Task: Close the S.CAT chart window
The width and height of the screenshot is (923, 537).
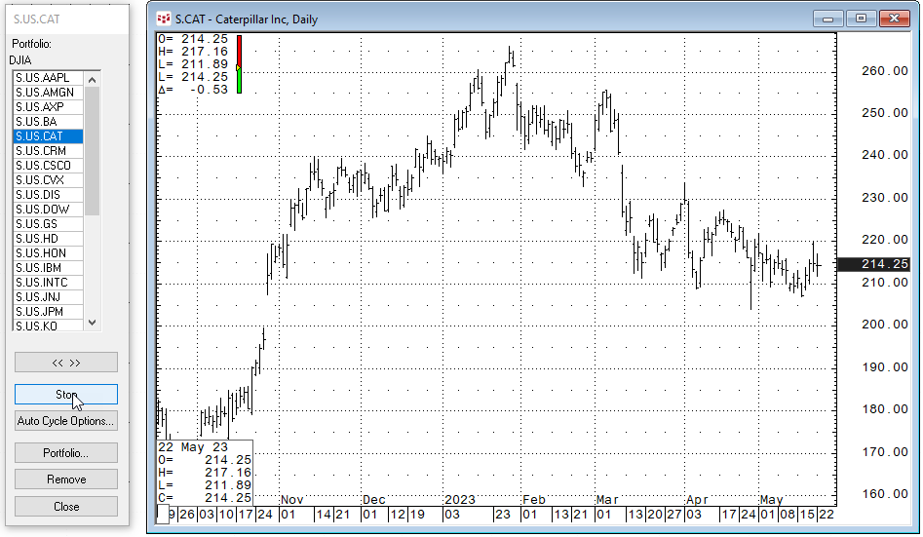Action: [894, 19]
